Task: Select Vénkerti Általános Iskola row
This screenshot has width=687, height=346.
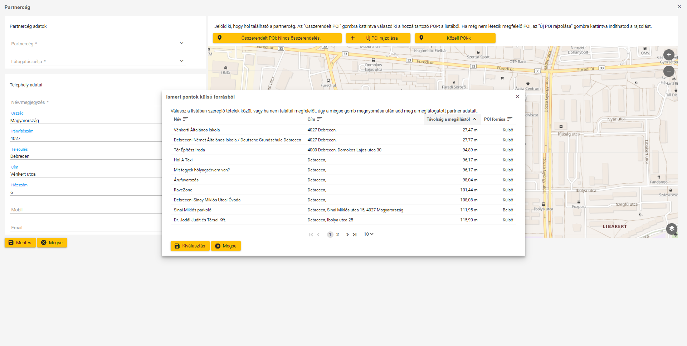Action: point(197,130)
